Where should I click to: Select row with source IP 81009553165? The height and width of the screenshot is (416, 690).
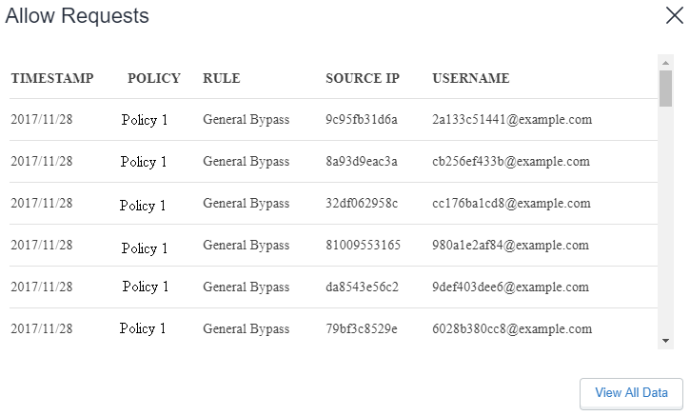point(333,246)
